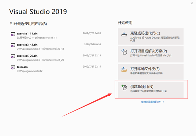
Task: Click the date 2019/7/28 0:34
Action: click(x=92, y=44)
